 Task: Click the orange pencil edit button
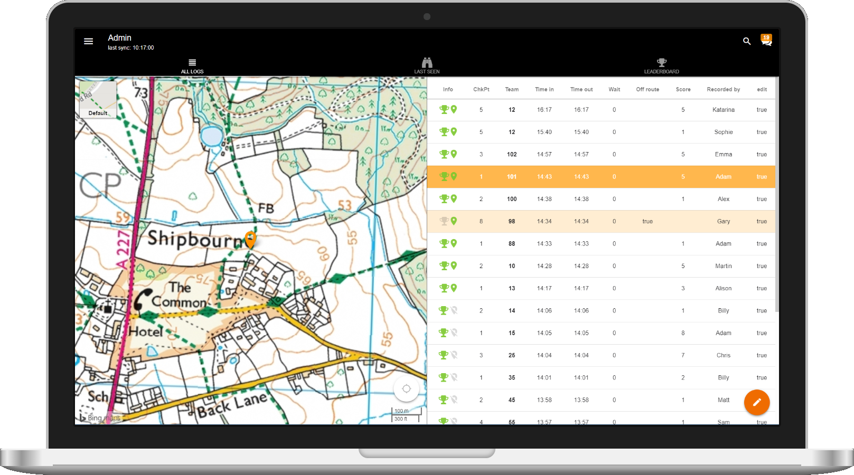click(x=757, y=403)
